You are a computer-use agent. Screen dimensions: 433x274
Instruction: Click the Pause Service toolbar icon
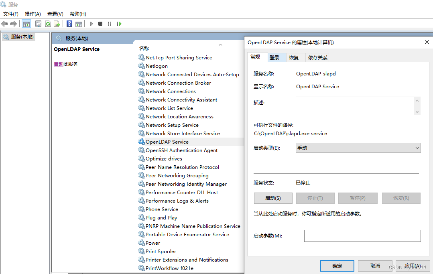[x=110, y=24]
